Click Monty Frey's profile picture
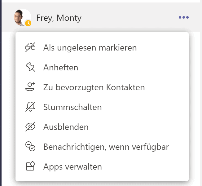 pyautogui.click(x=23, y=17)
